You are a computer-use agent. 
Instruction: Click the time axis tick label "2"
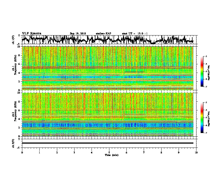point(57,152)
